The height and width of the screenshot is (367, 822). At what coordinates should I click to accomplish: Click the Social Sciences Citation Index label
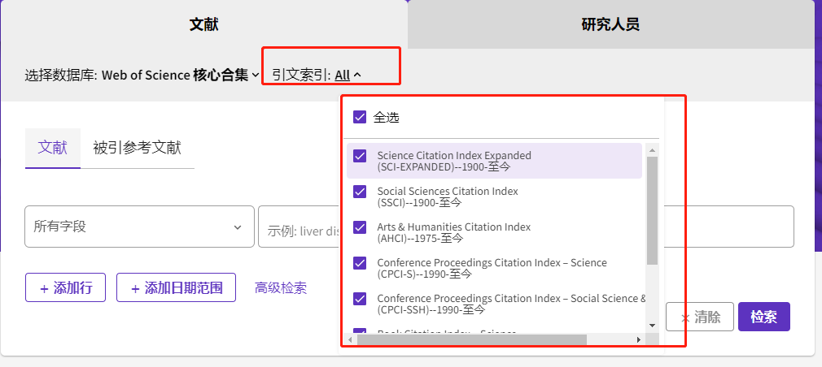(x=448, y=196)
